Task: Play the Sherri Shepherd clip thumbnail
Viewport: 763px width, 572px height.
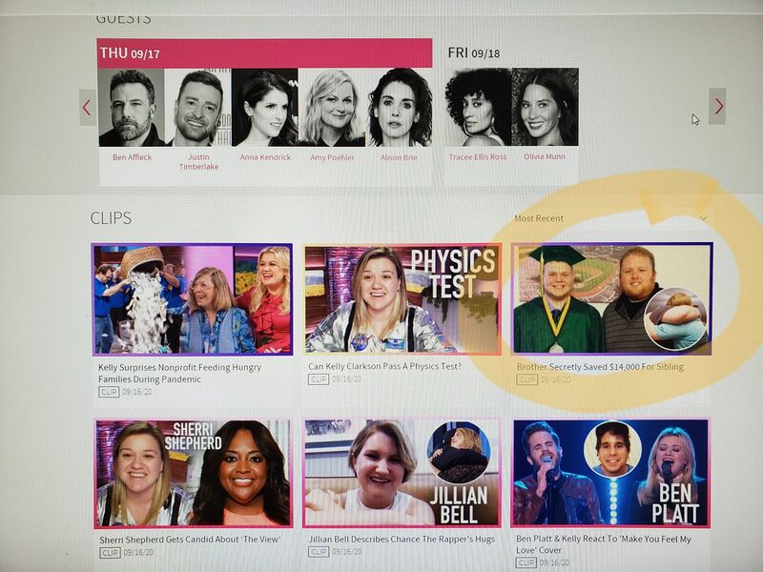Action: [194, 474]
